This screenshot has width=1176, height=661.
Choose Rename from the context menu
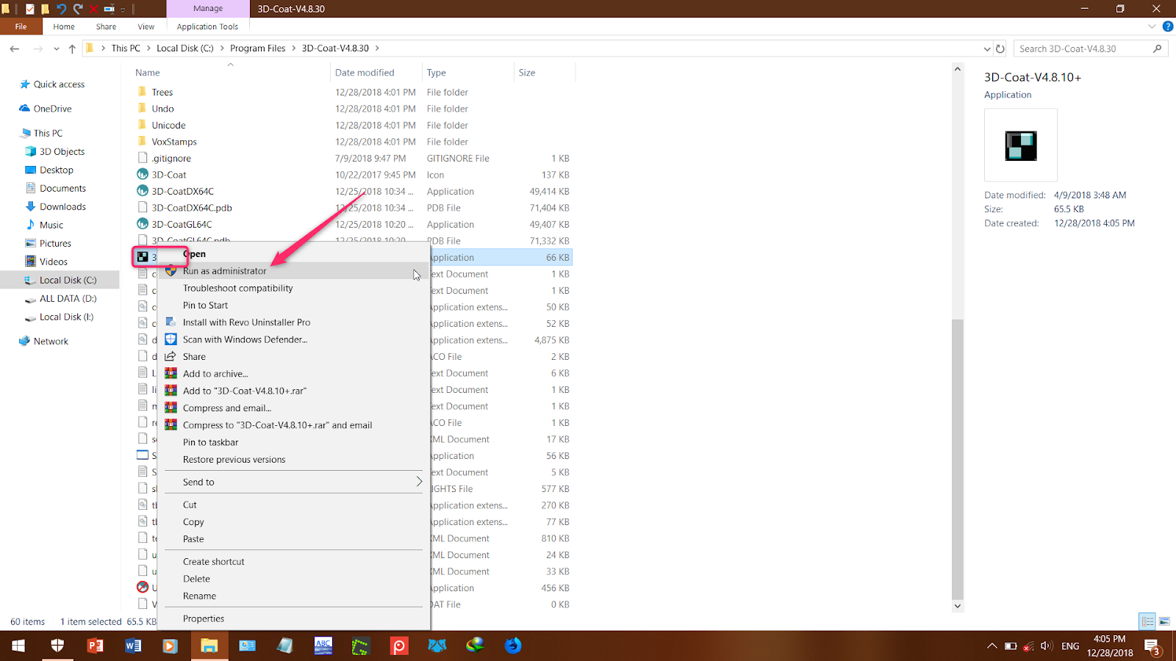(293, 596)
